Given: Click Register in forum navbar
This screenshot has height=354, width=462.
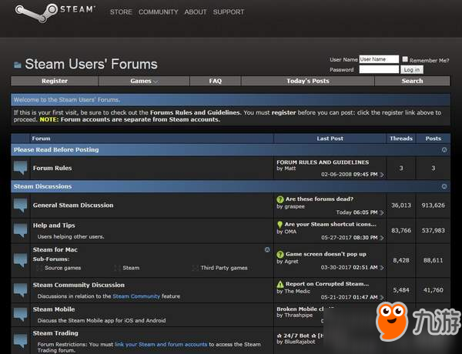Looking at the screenshot, I should (55, 81).
